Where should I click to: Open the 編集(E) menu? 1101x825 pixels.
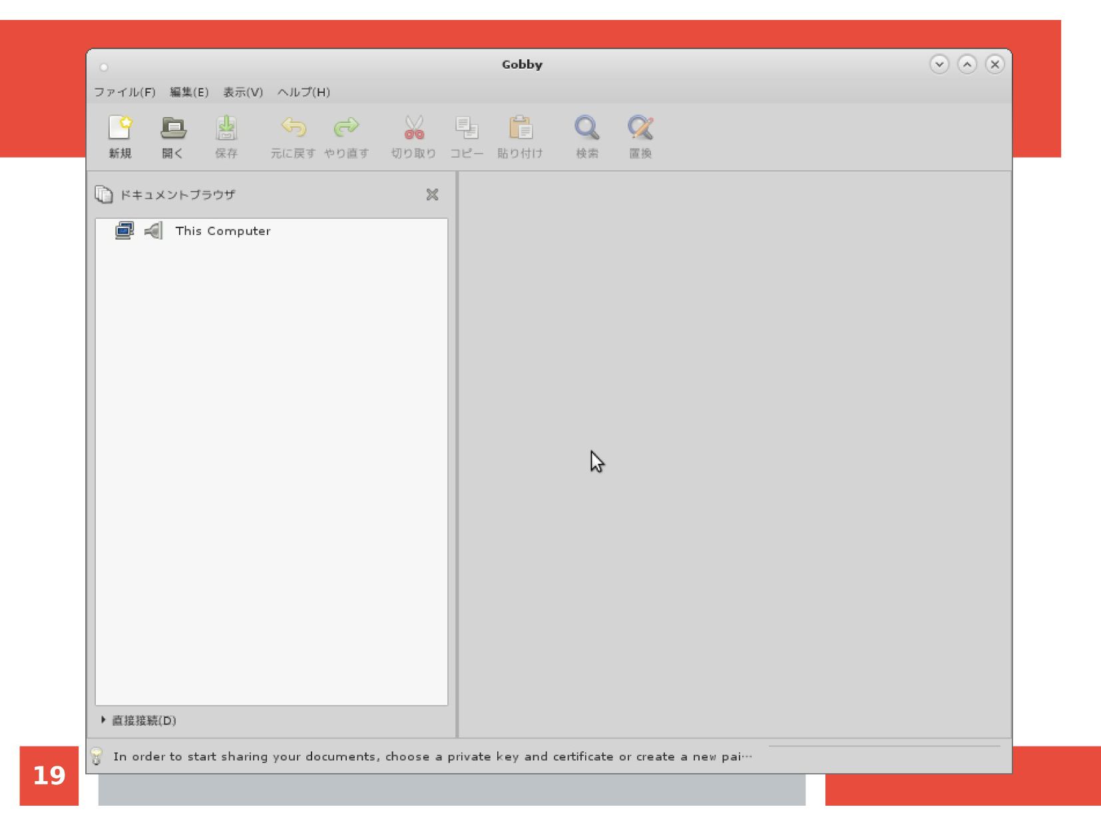point(189,92)
